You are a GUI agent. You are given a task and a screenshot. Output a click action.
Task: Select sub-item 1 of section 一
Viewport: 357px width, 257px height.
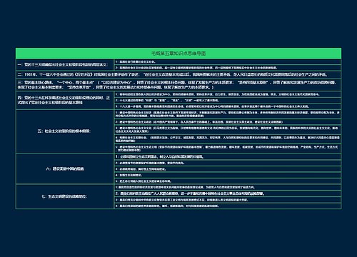228,61
